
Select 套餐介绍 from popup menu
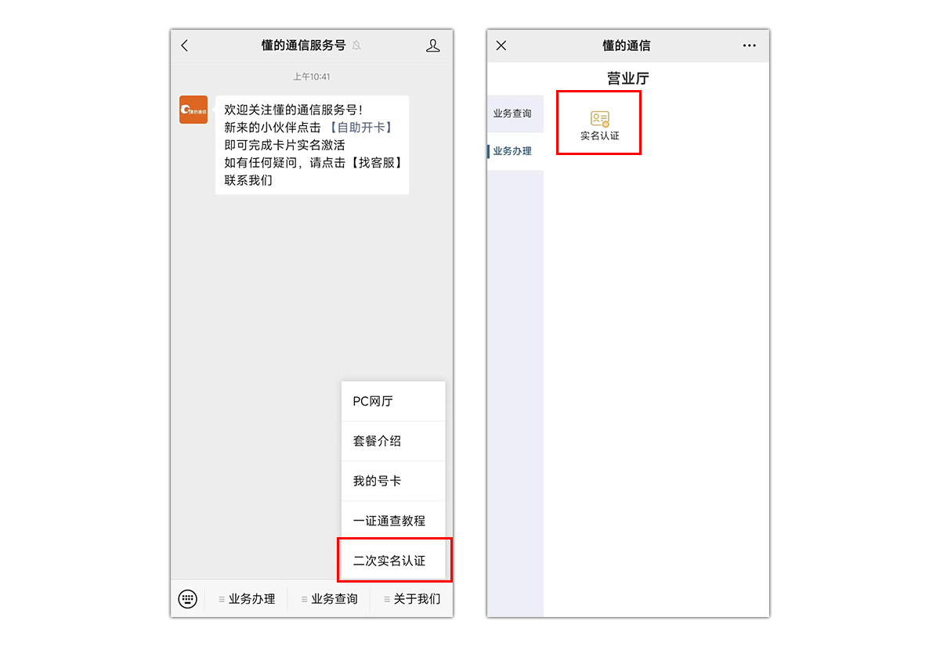[x=393, y=441]
